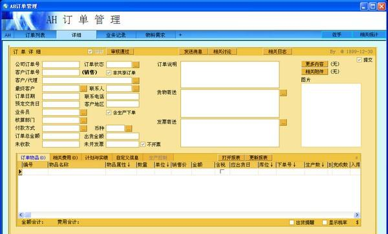Enable the 显示税率 checkbox
388x234 pixels.
(325, 222)
